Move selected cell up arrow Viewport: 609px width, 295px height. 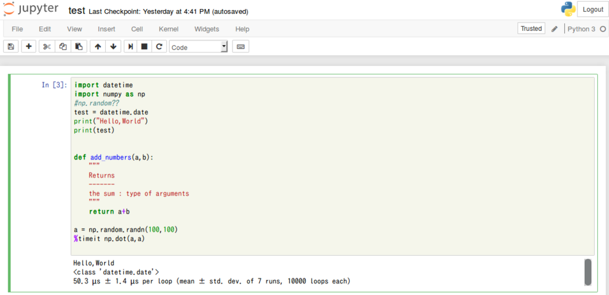(x=98, y=46)
